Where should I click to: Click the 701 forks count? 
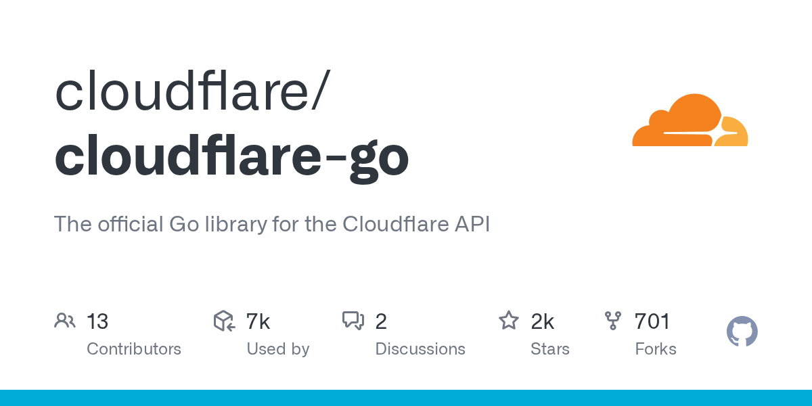point(652,321)
